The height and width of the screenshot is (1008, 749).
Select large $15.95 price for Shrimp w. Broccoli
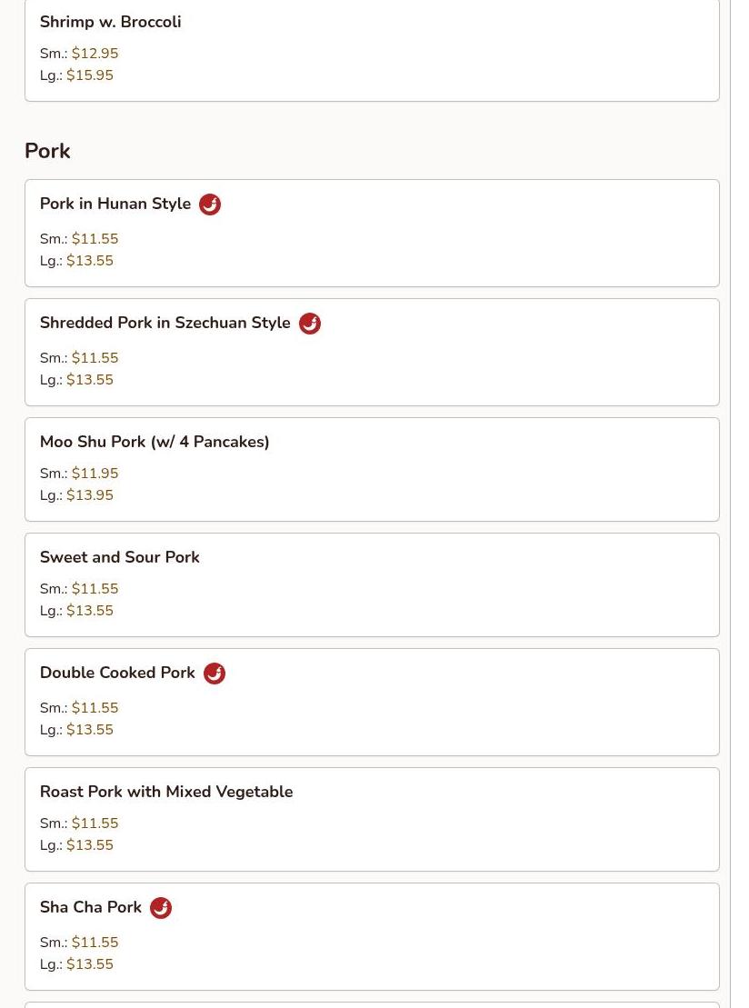tap(90, 75)
